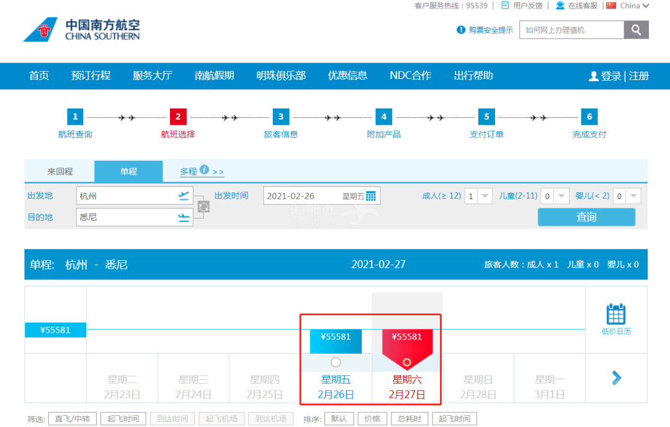Click the swap cities icon
This screenshot has width=670, height=427.
coord(203,206)
